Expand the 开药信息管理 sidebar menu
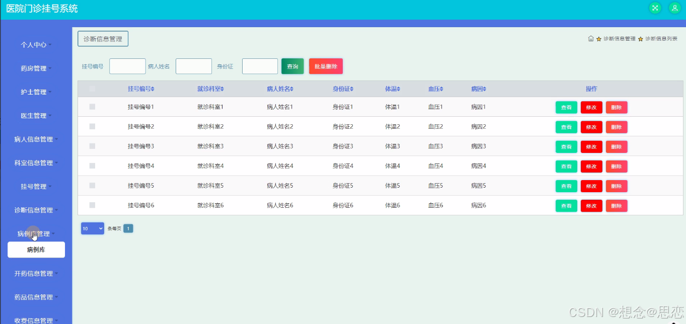Image resolution: width=686 pixels, height=324 pixels. [36, 274]
